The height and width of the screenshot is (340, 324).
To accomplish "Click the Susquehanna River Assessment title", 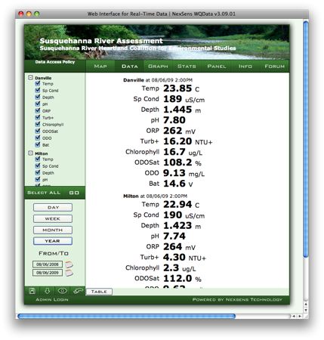I will tap(101, 41).
